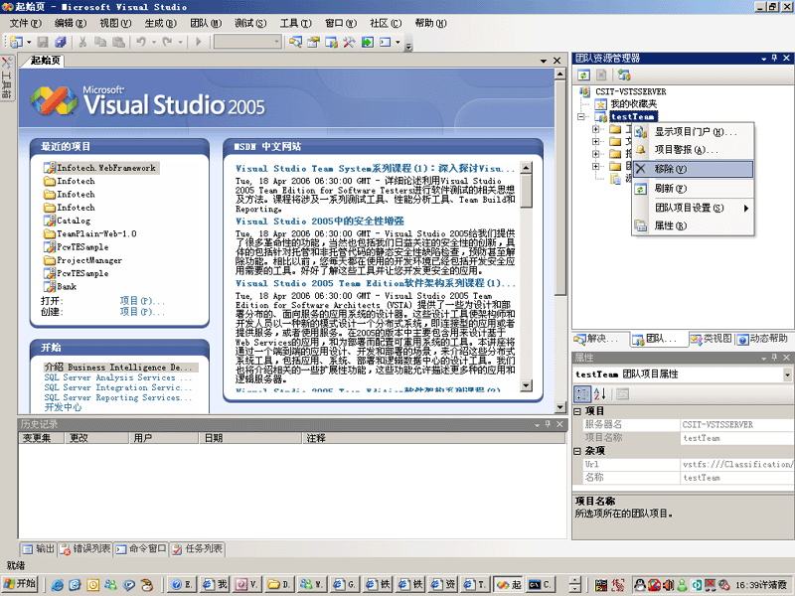795x596 pixels.
Task: Open the solution configuration combo box
Action: 247,42
